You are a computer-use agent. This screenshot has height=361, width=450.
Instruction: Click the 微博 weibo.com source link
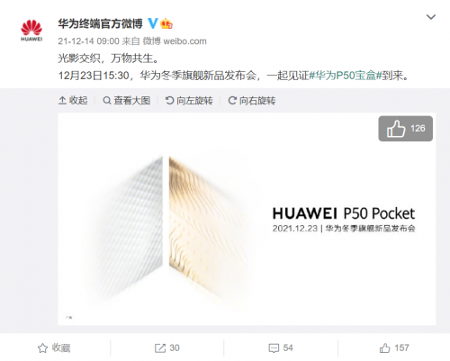(175, 41)
